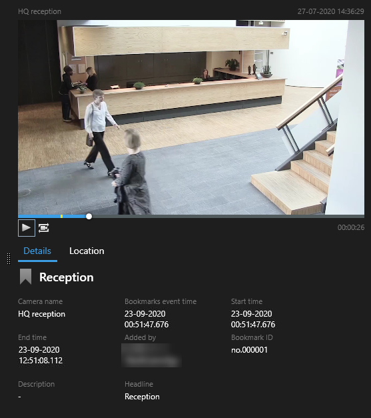371x418 pixels.
Task: Click the 27-07-2020 14:36:29 timestamp
Action: coord(330,11)
